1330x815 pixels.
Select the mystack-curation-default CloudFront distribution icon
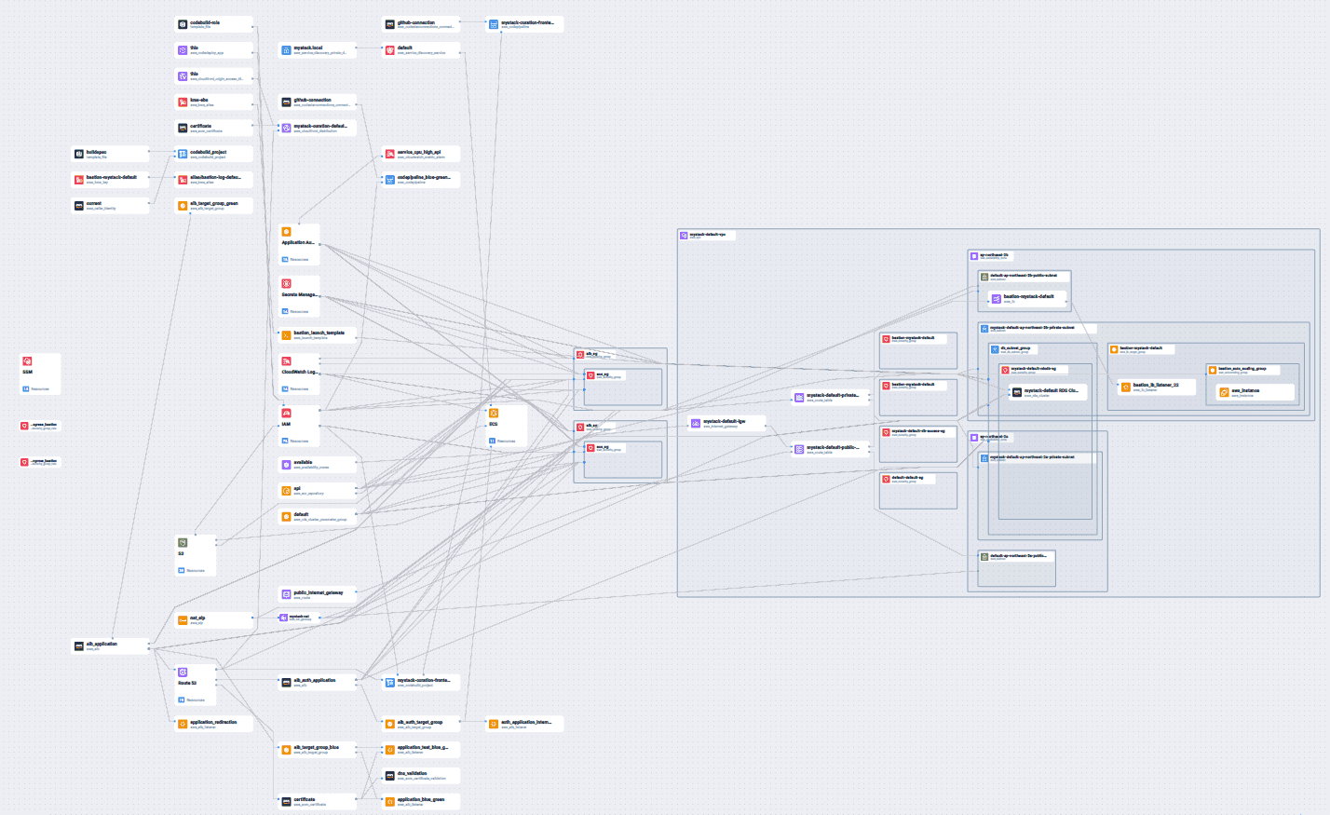point(286,128)
